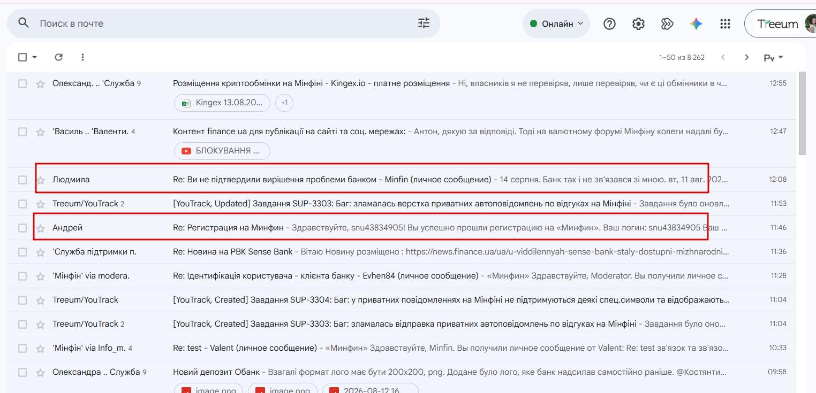Image resolution: width=816 pixels, height=393 pixels.
Task: Click the 11:36 timestamp
Action: coord(779,252)
